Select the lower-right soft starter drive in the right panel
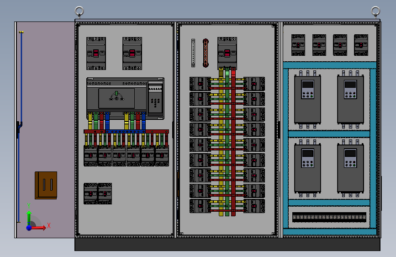This screenshot has height=257, width=396. pyautogui.click(x=350, y=168)
